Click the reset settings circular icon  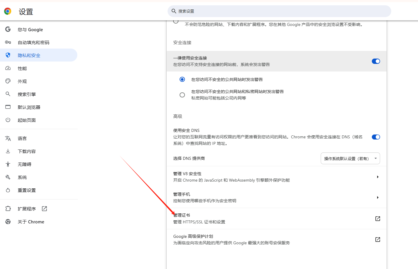(8, 190)
